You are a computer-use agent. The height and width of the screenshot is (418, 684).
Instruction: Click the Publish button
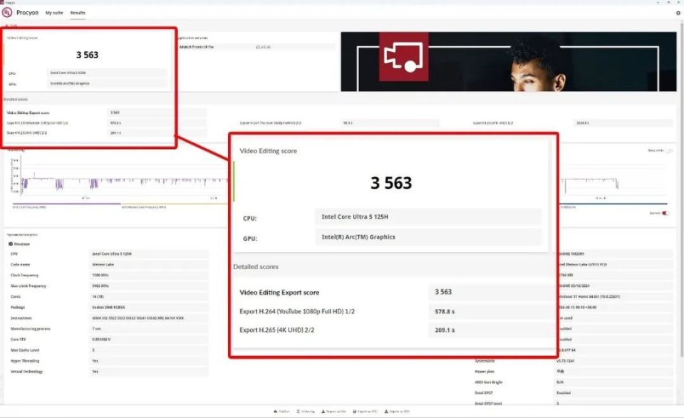coord(281,412)
